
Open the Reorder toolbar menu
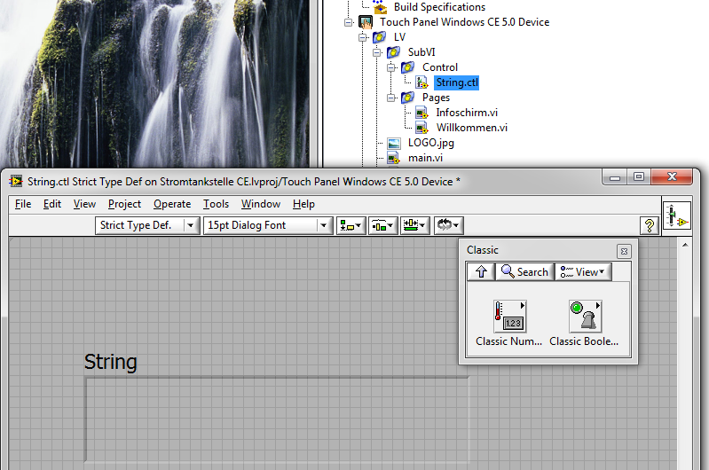[448, 225]
